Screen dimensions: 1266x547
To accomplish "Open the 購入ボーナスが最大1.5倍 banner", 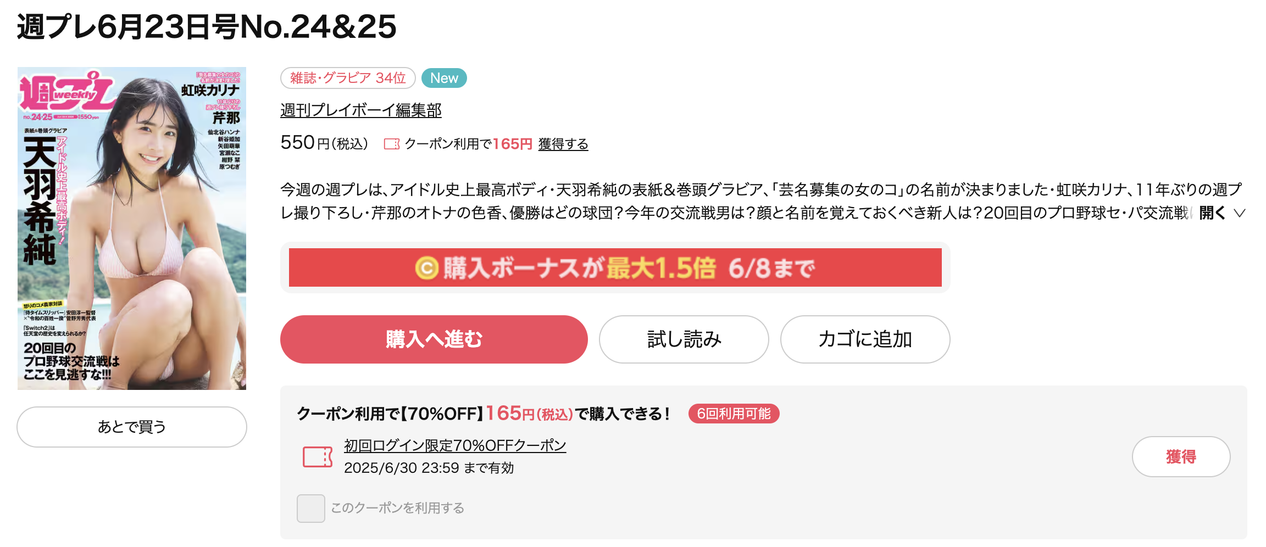I will (615, 267).
